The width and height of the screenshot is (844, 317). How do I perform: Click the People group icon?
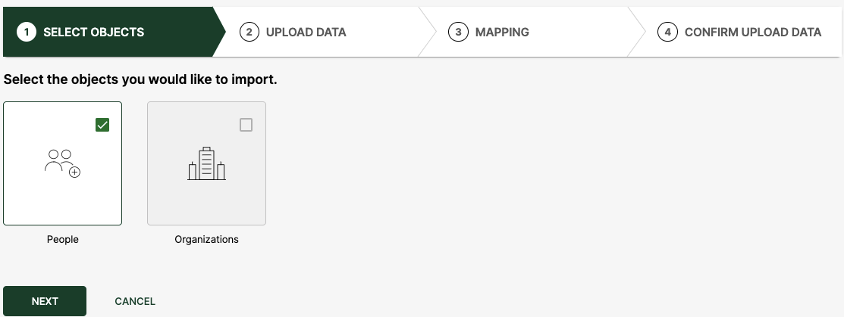(62, 163)
